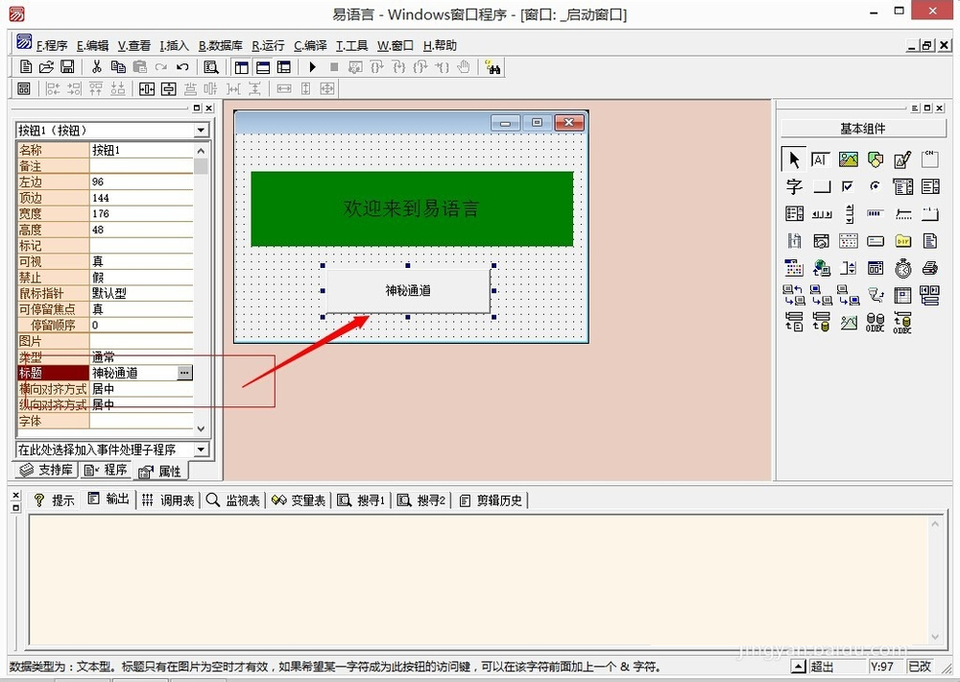Select the picture box component in palette
This screenshot has height=682, width=960.
click(848, 159)
